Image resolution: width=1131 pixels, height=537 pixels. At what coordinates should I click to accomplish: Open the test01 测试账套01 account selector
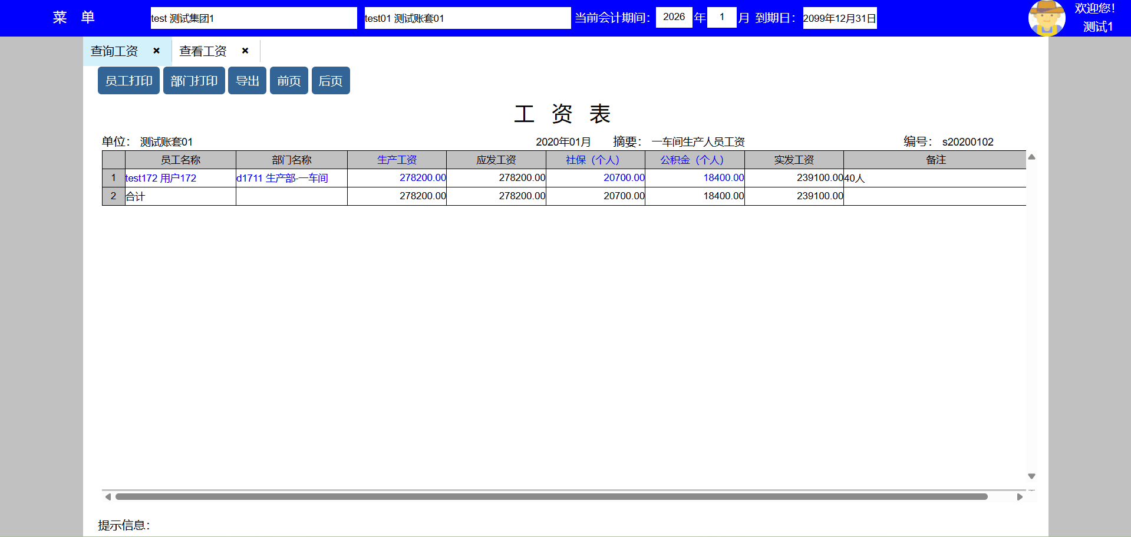(x=467, y=18)
